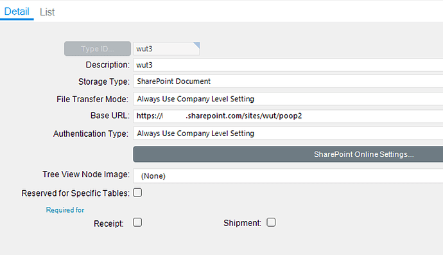Click the Storage Type label
443x255 pixels.
(103, 82)
